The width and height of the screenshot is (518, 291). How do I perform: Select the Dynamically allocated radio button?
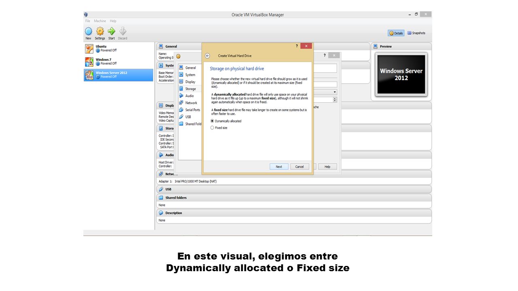click(x=212, y=121)
